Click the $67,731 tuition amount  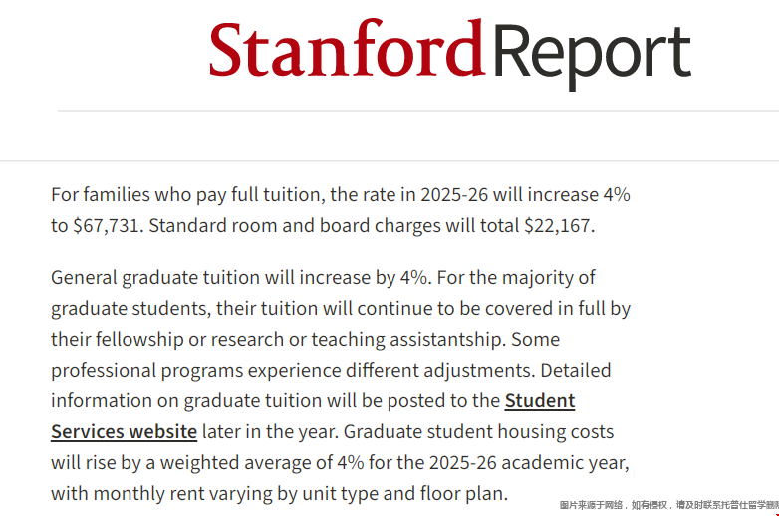[x=108, y=225]
